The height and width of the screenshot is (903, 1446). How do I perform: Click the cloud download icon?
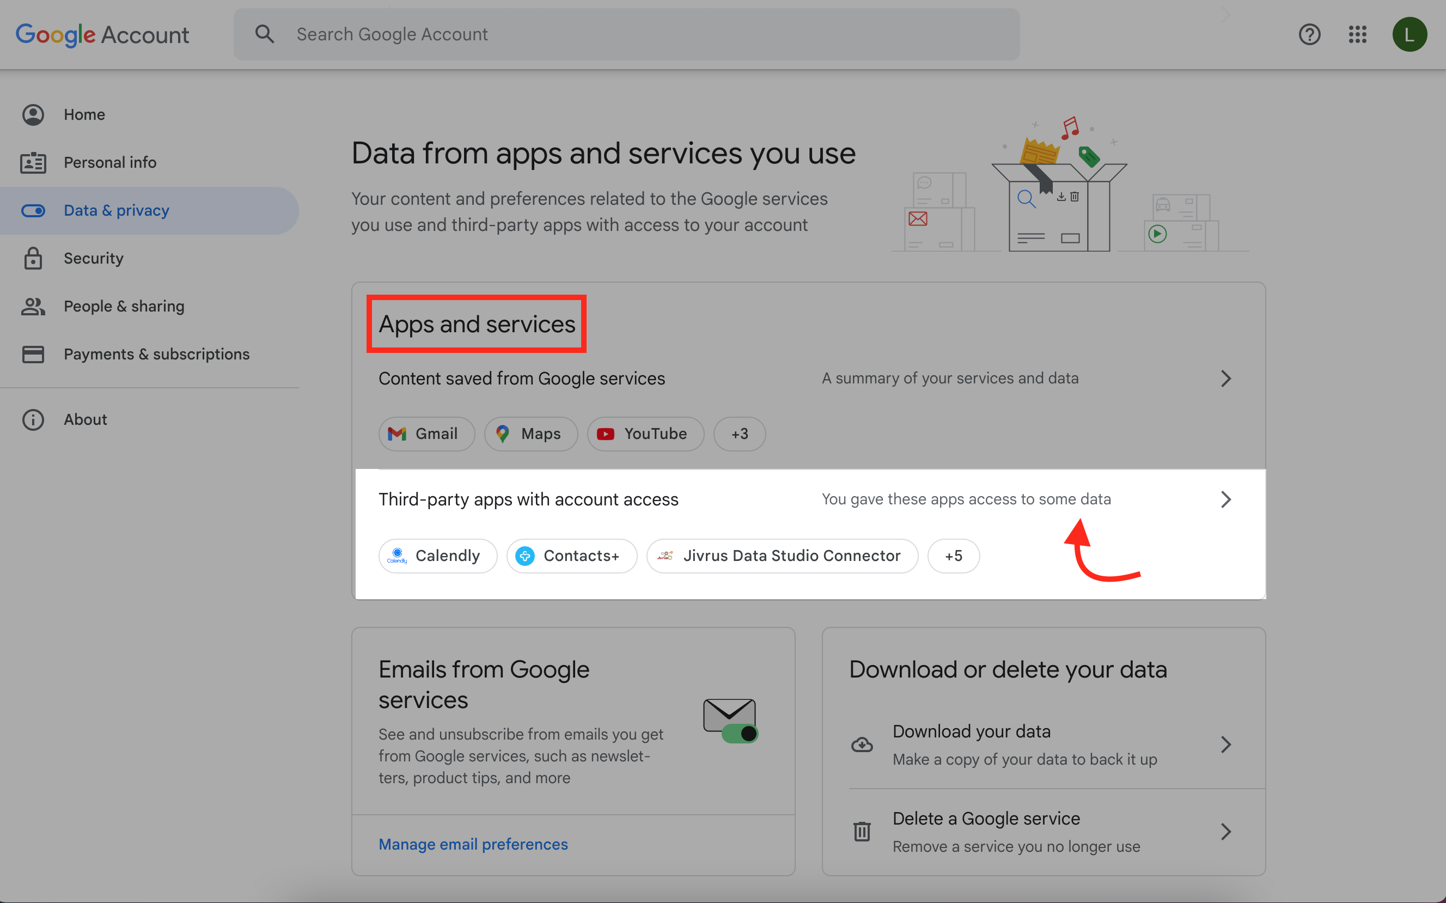(862, 744)
